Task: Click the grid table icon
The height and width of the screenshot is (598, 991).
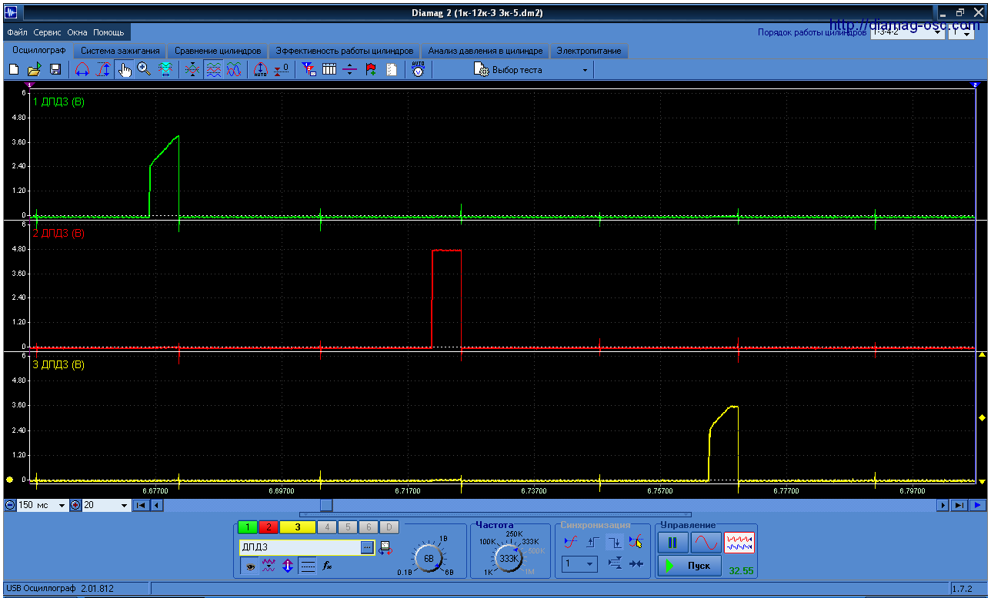Action: pos(329,70)
